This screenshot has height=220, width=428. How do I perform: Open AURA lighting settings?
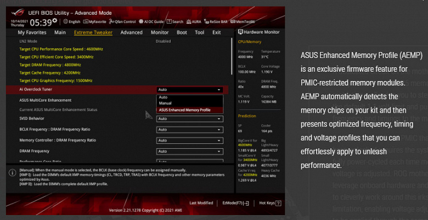coord(194,21)
